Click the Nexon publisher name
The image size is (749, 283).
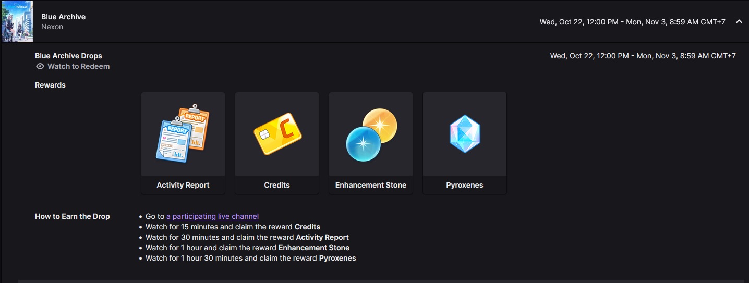click(x=52, y=27)
